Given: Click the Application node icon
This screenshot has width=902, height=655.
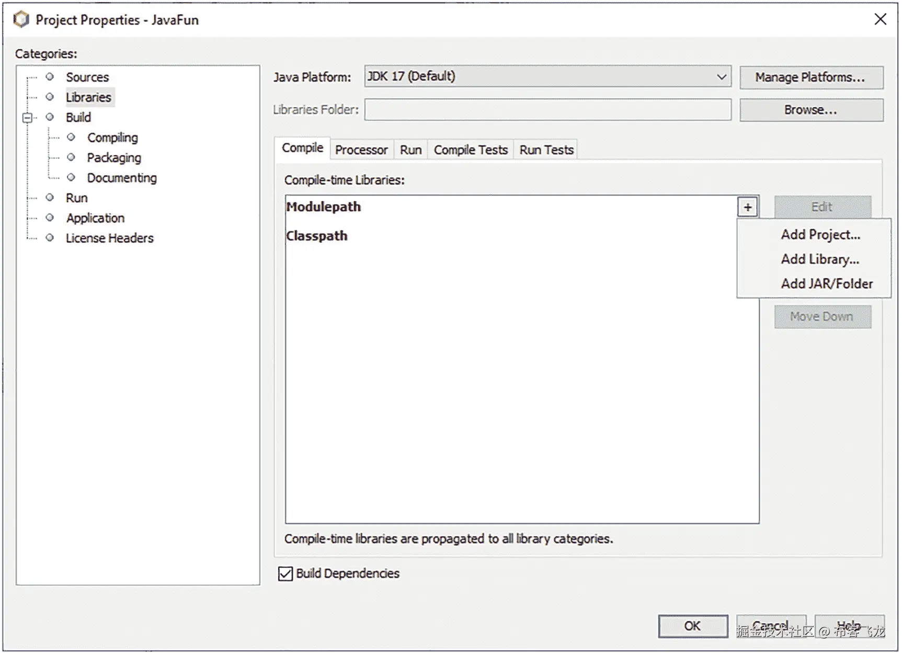Looking at the screenshot, I should point(50,217).
